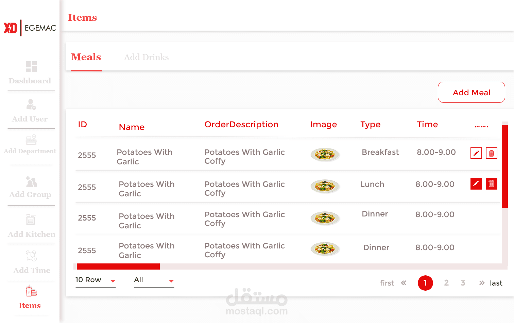This screenshot has width=514, height=323.
Task: Click the red horizontal scrollbar thumb
Action: pos(118,267)
